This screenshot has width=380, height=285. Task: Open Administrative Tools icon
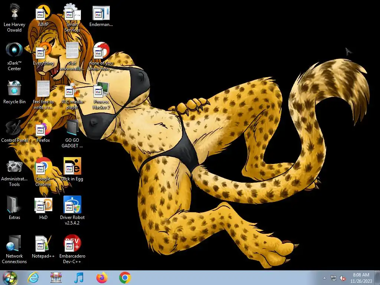[14, 173]
